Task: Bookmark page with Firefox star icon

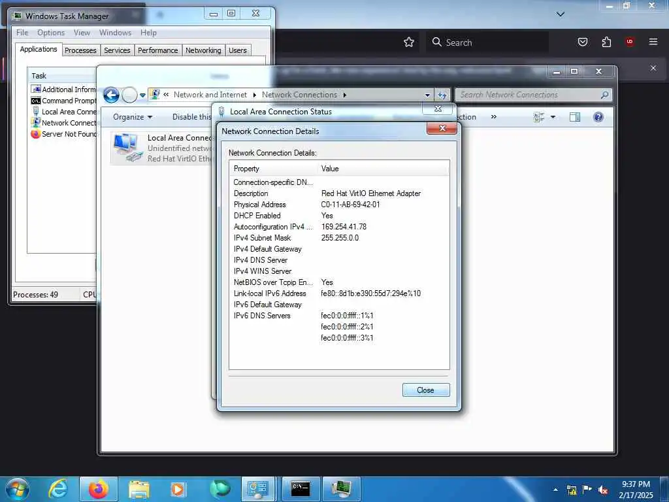Action: coord(409,42)
